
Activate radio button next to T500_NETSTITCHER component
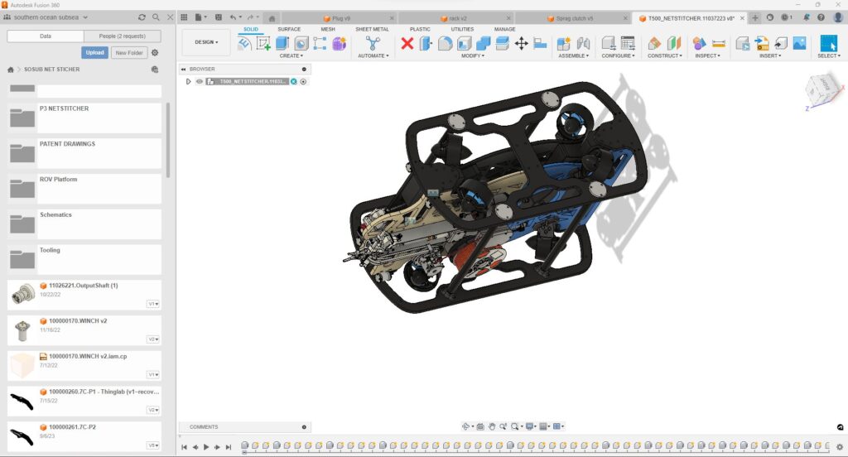pos(303,81)
